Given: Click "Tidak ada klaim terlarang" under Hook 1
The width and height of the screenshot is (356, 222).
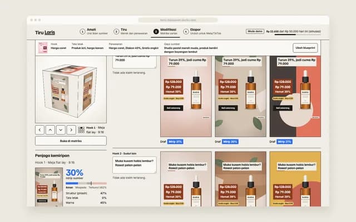Looking at the screenshot, I should 129,73.
